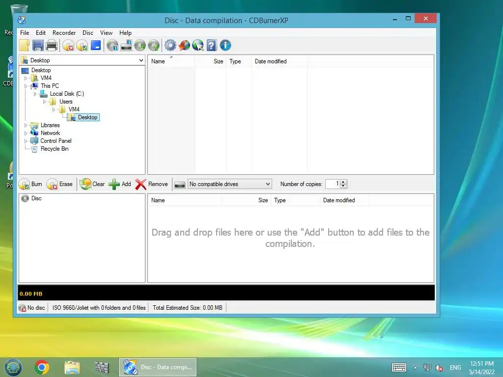Show hidden tray icons arrow
This screenshot has height=377, width=503.
415,368
